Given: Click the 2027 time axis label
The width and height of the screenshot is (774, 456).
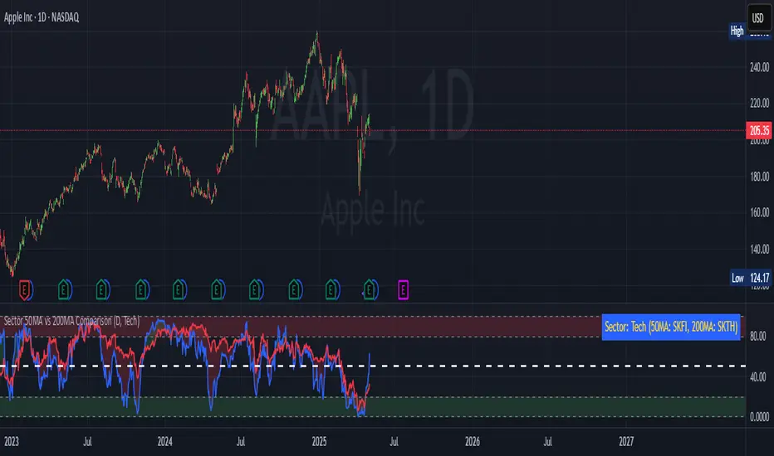Looking at the screenshot, I should [x=626, y=441].
